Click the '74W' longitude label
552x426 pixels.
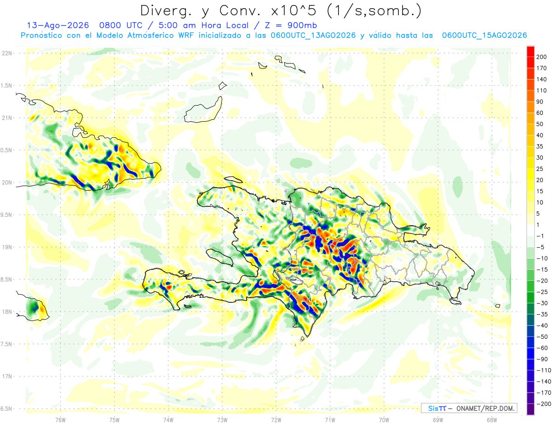point(168,420)
